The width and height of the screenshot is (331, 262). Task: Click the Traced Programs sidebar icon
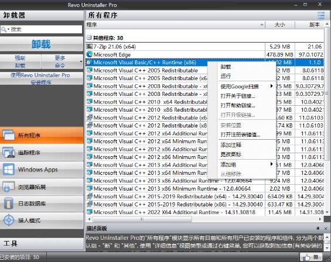[x=9, y=153]
